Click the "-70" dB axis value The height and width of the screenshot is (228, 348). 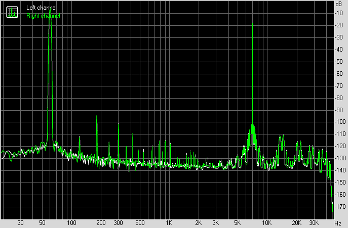pos(339,86)
